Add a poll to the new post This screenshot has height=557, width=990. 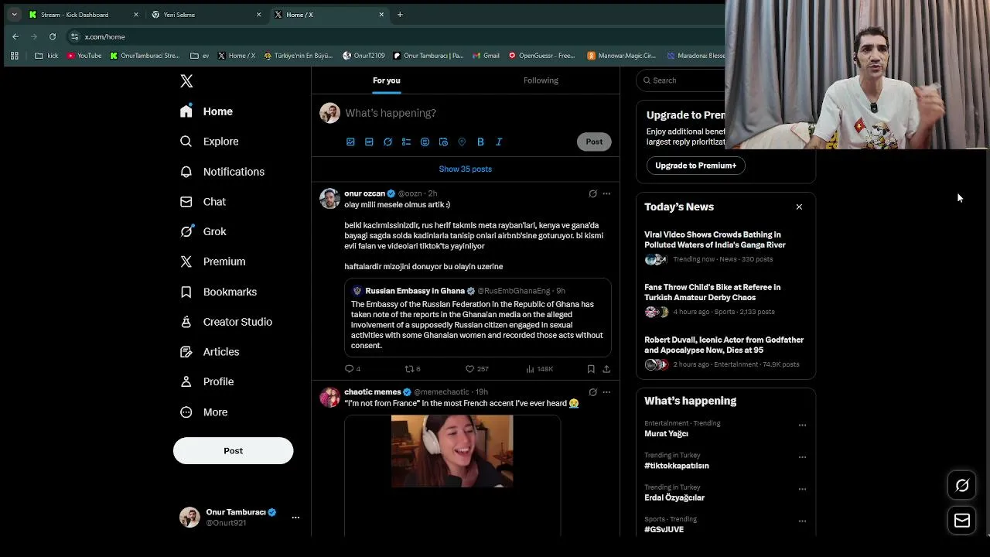pos(406,142)
